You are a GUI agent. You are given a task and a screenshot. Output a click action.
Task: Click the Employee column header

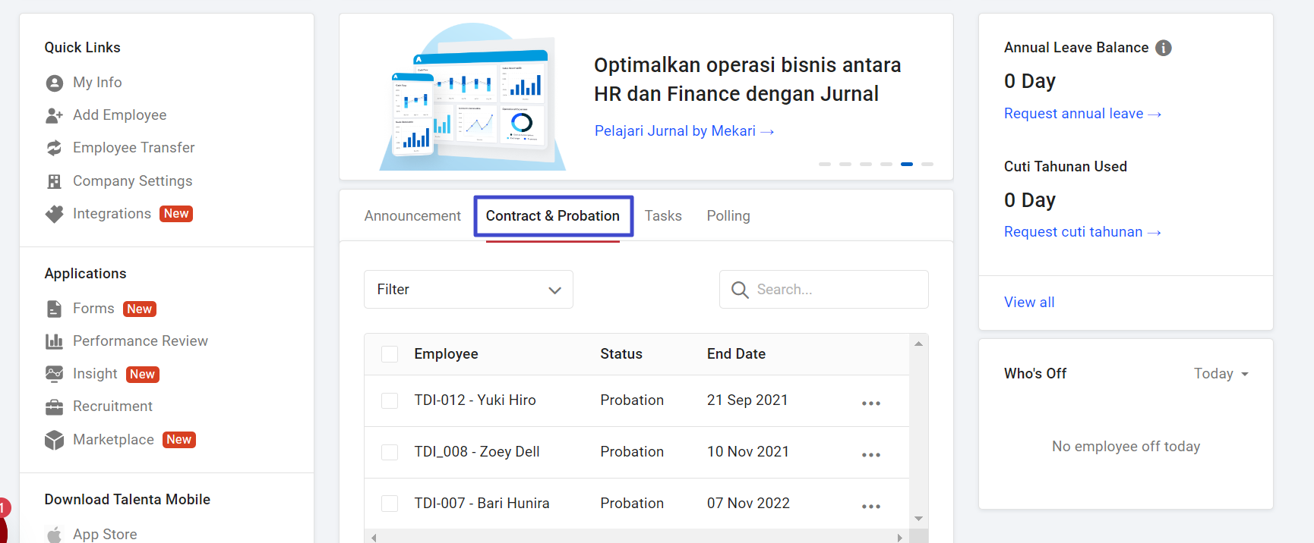coord(446,354)
